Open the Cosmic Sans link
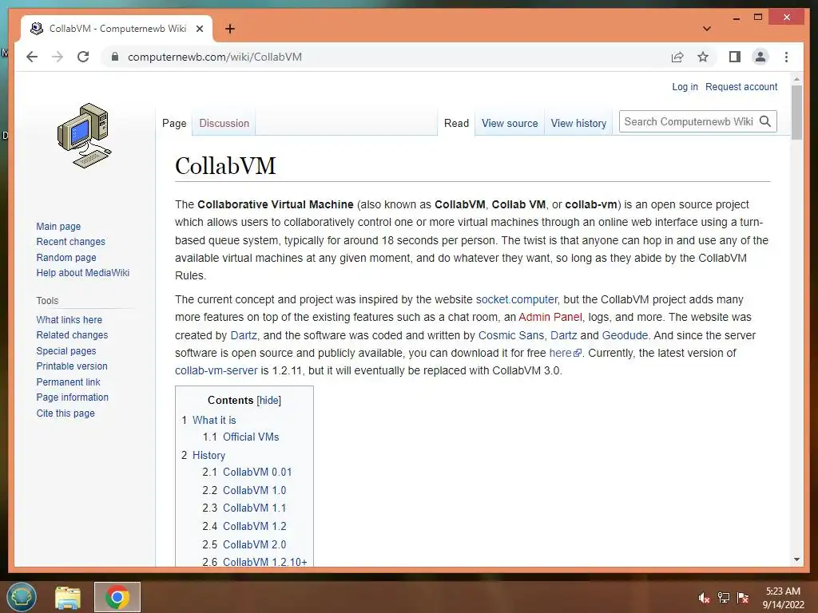The width and height of the screenshot is (818, 613). tap(511, 335)
